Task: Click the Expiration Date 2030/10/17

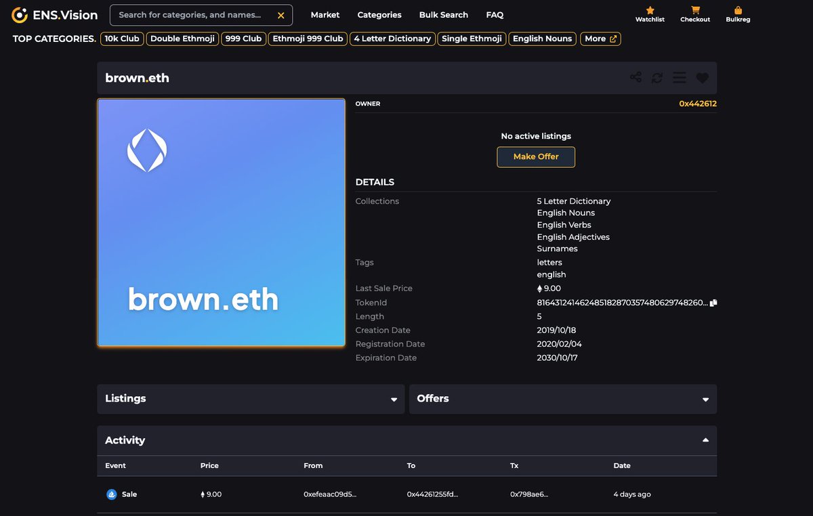Action: [559, 358]
